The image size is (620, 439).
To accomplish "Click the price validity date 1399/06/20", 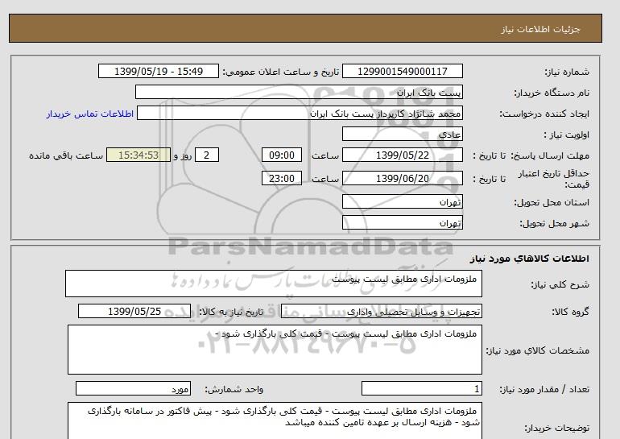I will (x=402, y=178).
